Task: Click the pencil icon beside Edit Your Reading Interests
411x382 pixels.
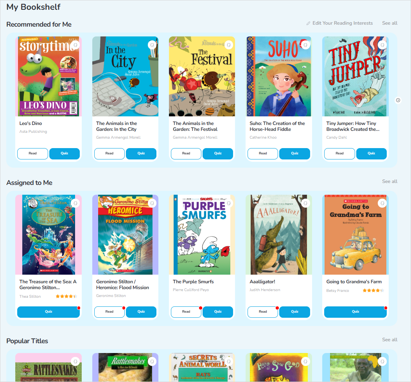Action: [x=308, y=24]
